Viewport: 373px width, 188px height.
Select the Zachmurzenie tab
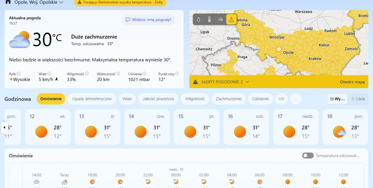pyautogui.click(x=229, y=99)
